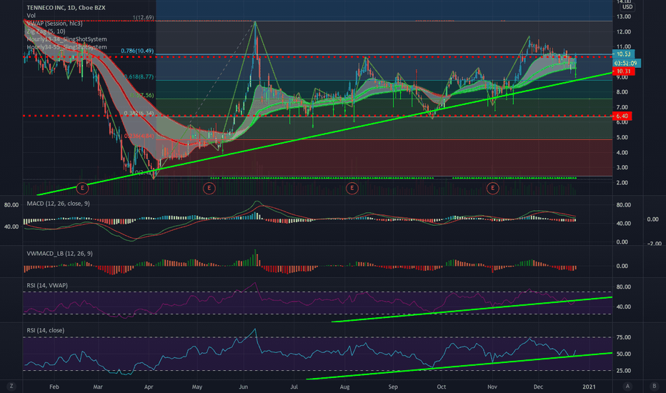Select the 0.236(4.84) Fibonacci level label

pos(139,136)
